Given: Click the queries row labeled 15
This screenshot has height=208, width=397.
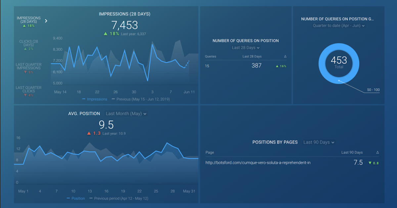Looking at the screenshot, I should point(245,66).
